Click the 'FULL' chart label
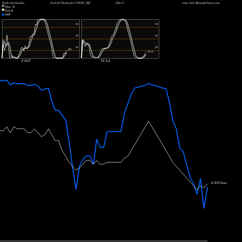Image resolution: width=242 pixels, height=242 pixels. click(106, 61)
